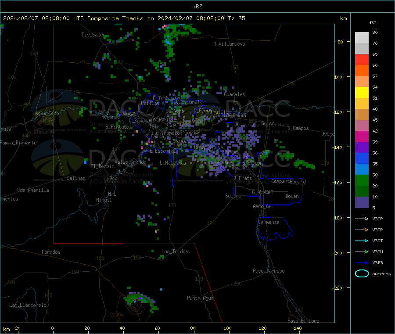
Task: Click the orange VBCR arrow legend icon
Action: (362, 230)
